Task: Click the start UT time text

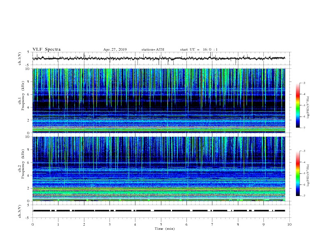Action: [199, 49]
